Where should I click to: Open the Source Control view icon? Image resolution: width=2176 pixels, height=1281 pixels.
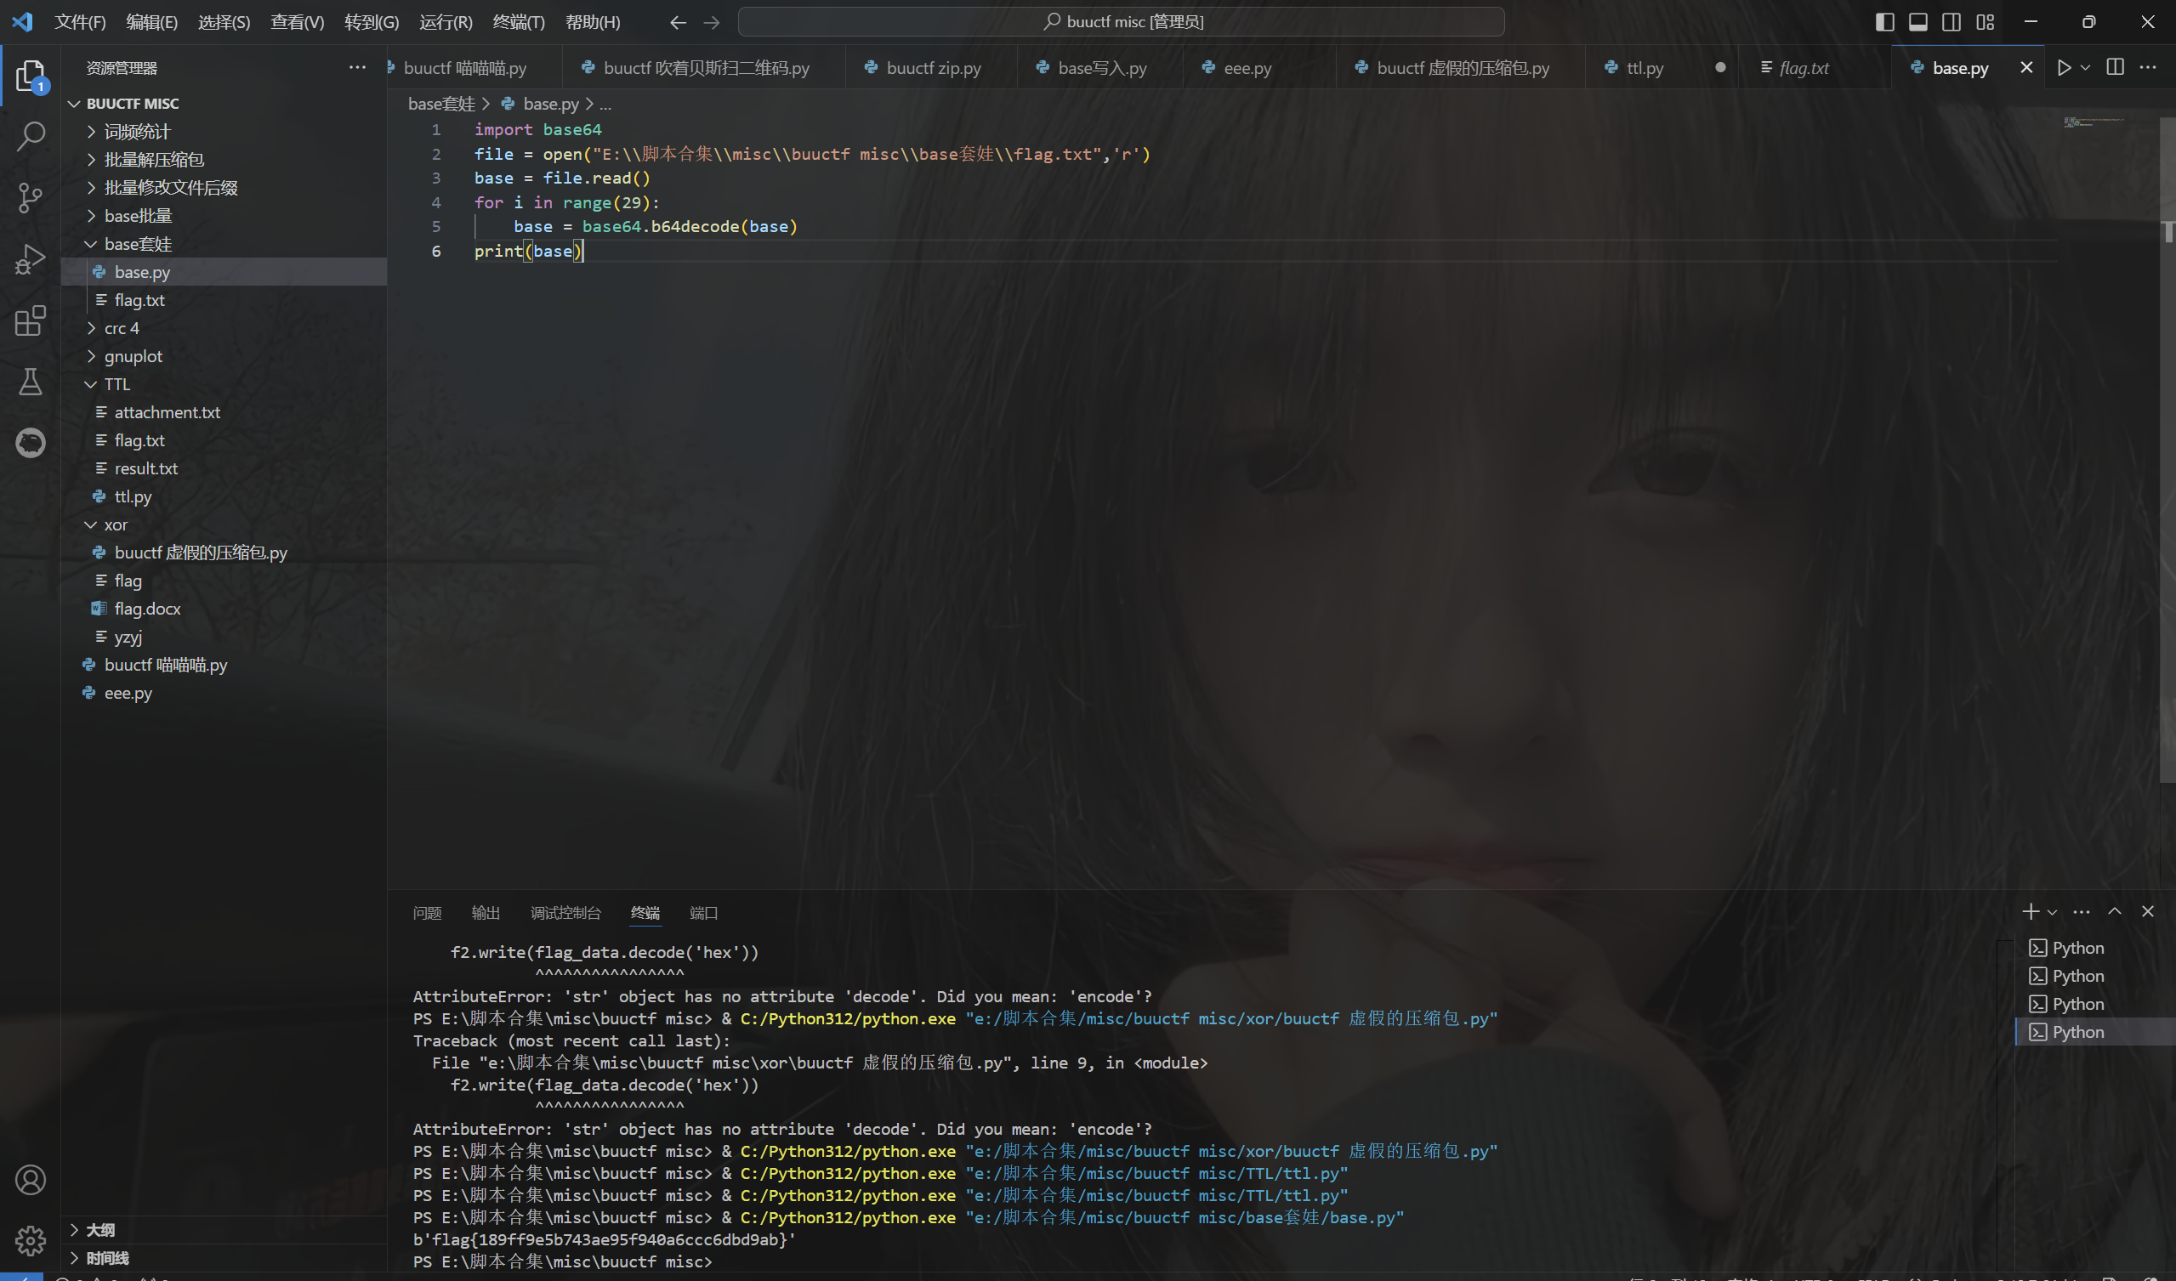(31, 198)
